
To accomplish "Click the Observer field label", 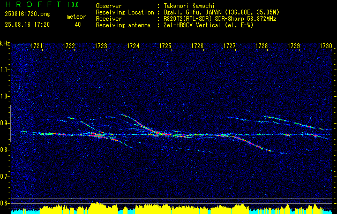I will 109,6.
